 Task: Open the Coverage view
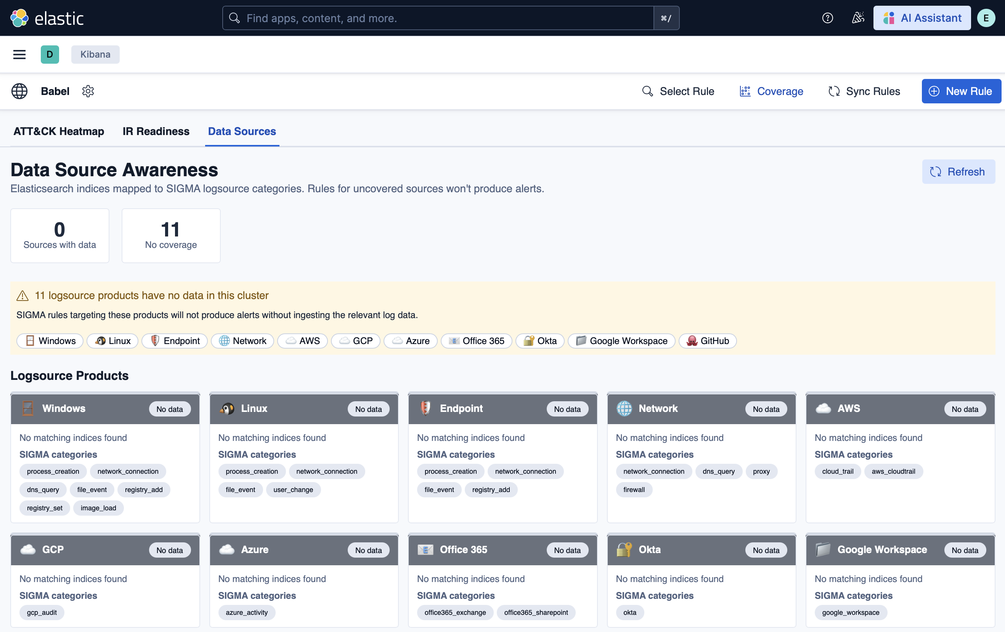pos(771,91)
